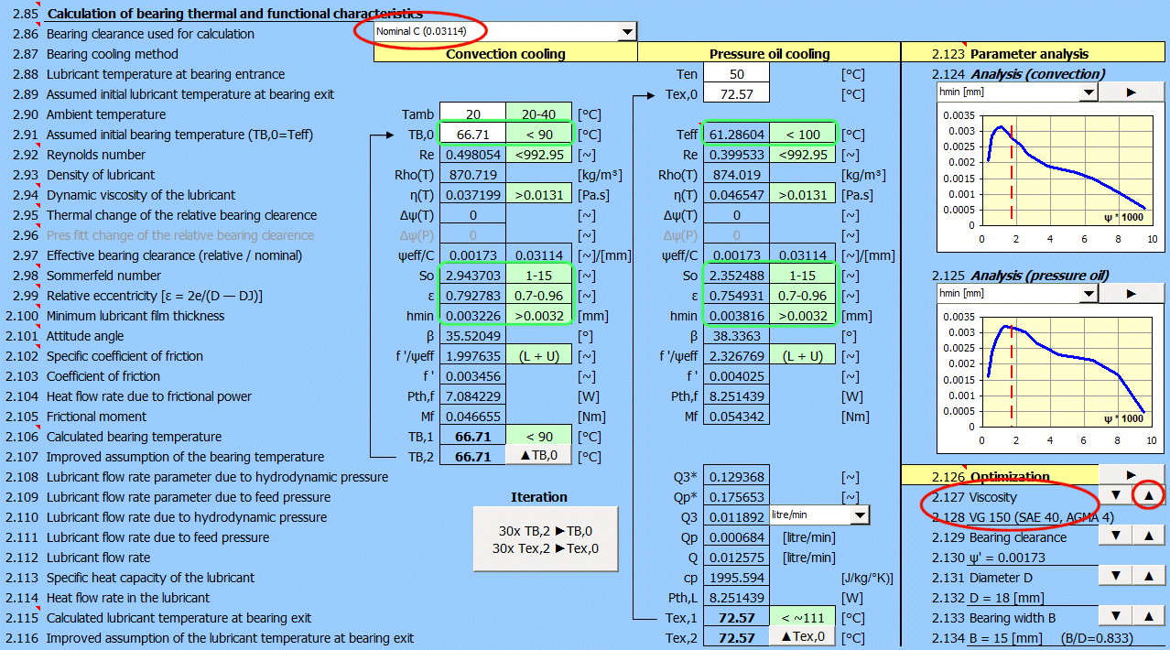1170x650 pixels.
Task: Click the Iteration 30x TB,2 button
Action: (x=546, y=539)
